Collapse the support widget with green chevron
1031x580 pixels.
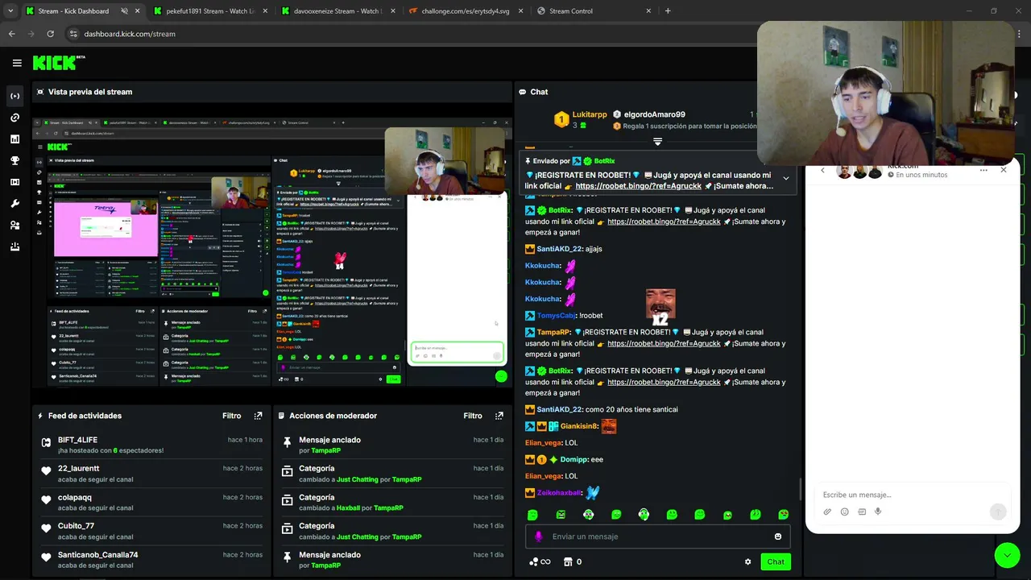[x=1007, y=555]
